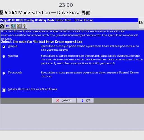The width and height of the screenshot is (144, 140).
Task: Click the MegaRAID BIOS Config Utility title bar
Action: click(x=69, y=20)
